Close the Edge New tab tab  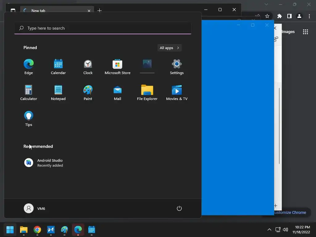[x=89, y=11]
